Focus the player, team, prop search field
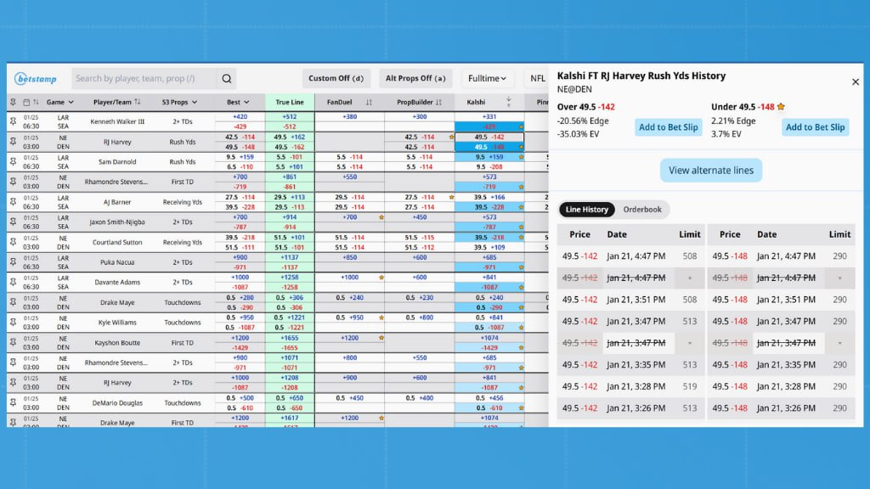Screen dimensions: 870x489 [x=143, y=79]
